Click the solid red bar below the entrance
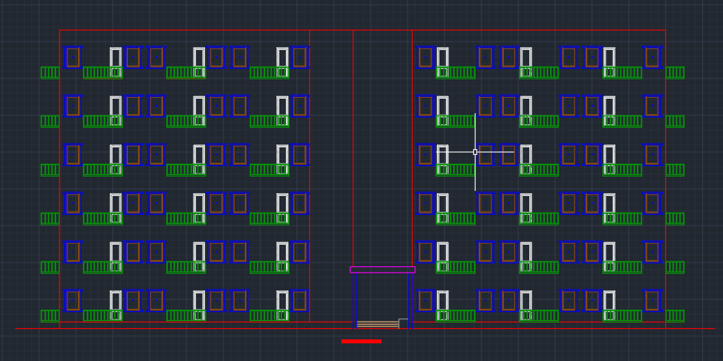This screenshot has width=723, height=361. 361,341
